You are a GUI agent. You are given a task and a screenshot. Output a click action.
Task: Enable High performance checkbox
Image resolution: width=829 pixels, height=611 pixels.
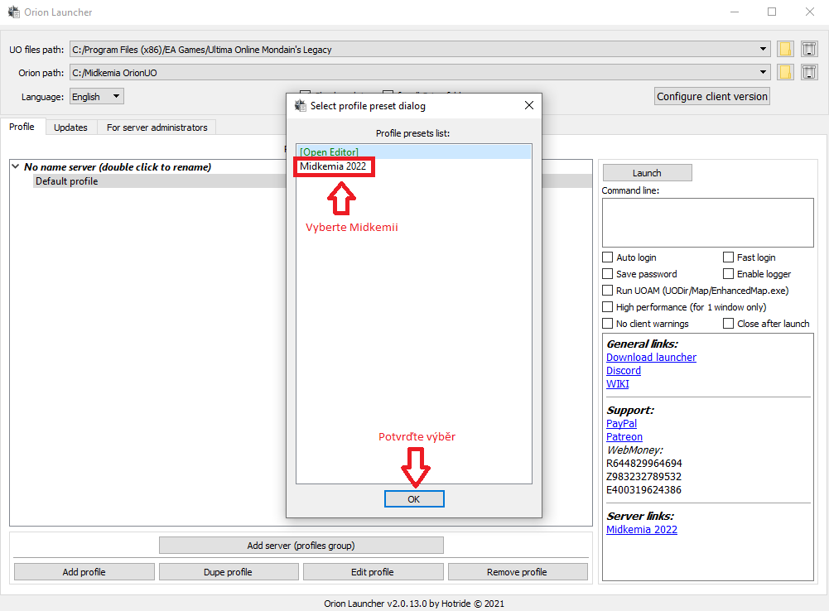click(x=608, y=306)
